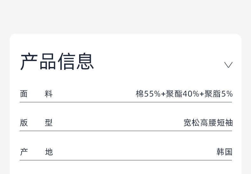Click the divider line below 版型 row
The height and width of the screenshot is (174, 251).
click(125, 131)
